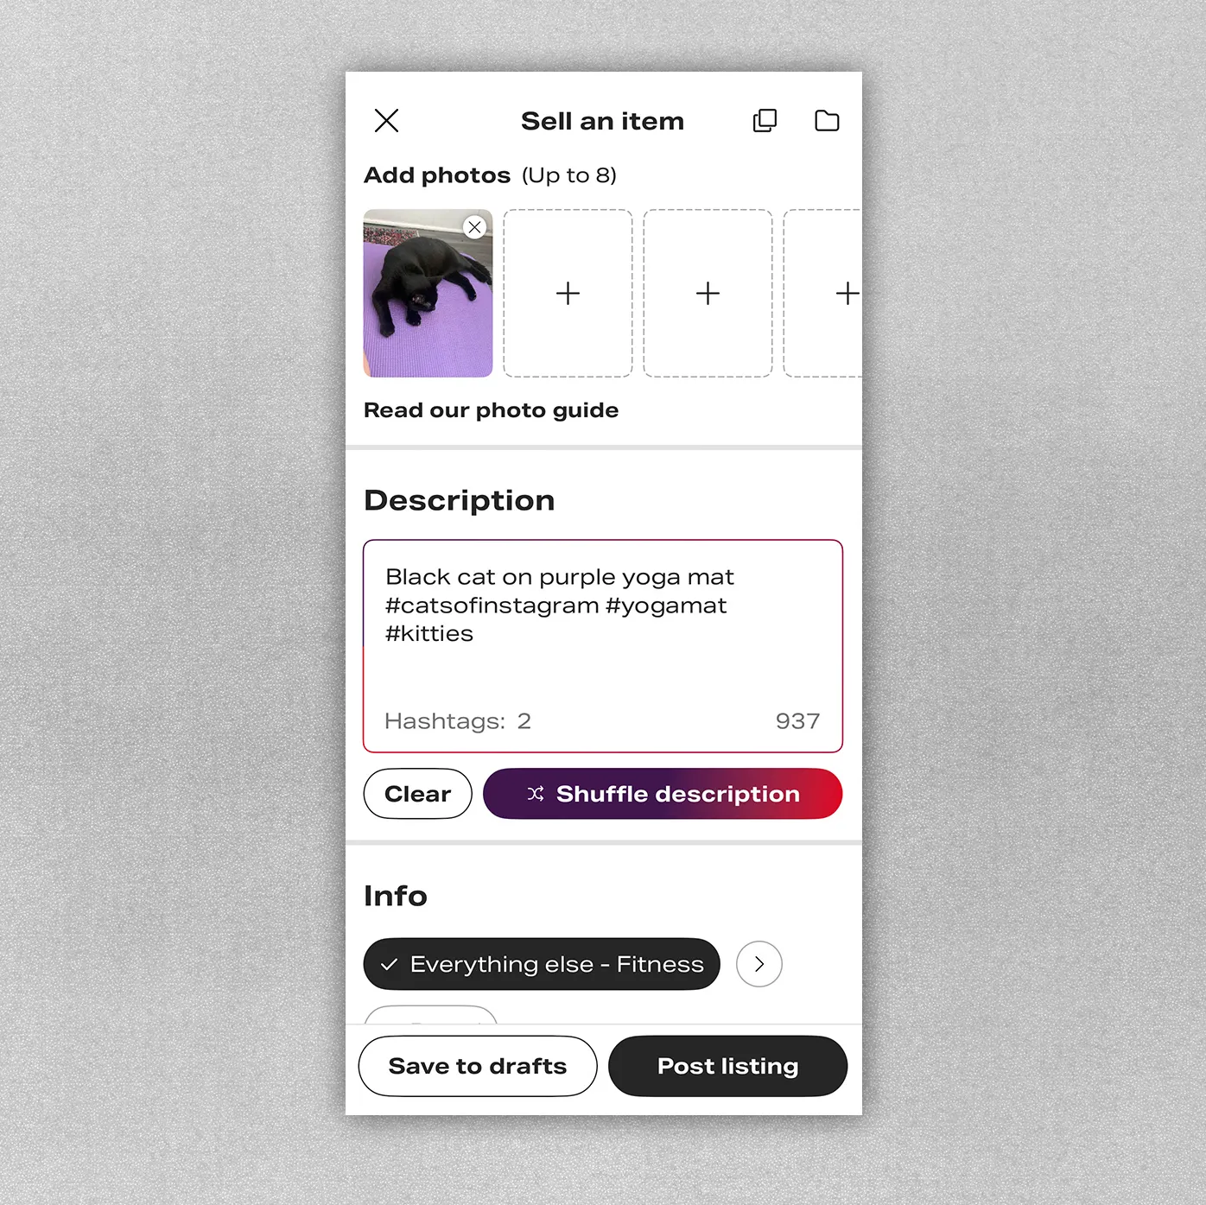Close the Sell an item screen
Viewport: 1206px width, 1205px height.
pyautogui.click(x=386, y=121)
